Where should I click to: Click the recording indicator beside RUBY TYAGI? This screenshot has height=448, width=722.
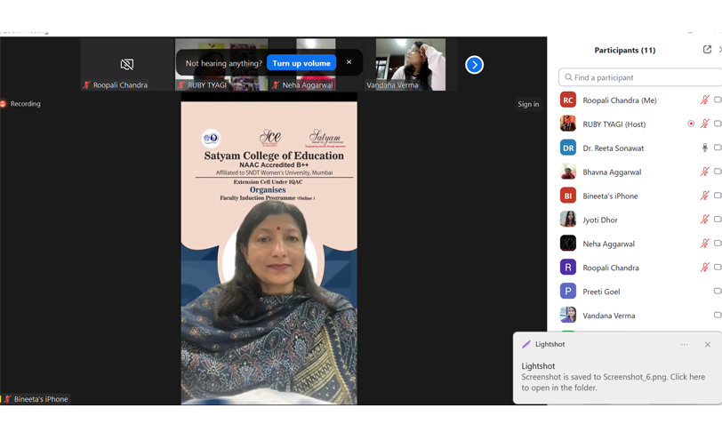pyautogui.click(x=691, y=124)
